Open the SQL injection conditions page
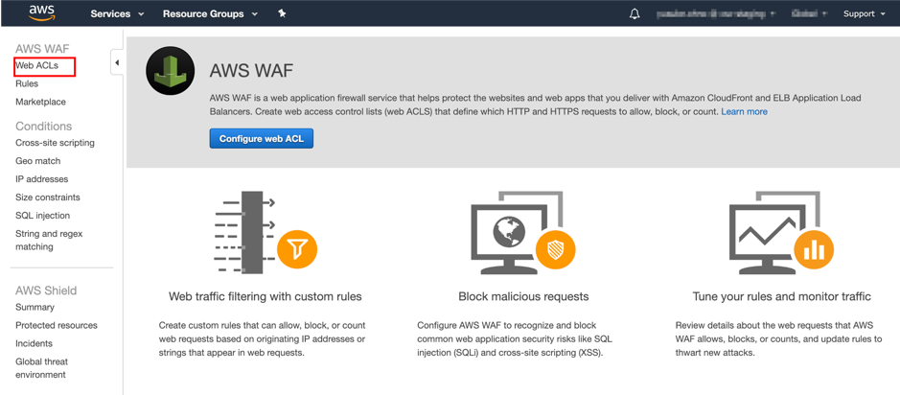Screen dimensions: 900x395 coord(42,216)
